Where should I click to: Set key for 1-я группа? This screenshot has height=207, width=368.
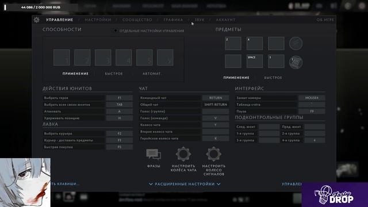pyautogui.click(x=269, y=133)
